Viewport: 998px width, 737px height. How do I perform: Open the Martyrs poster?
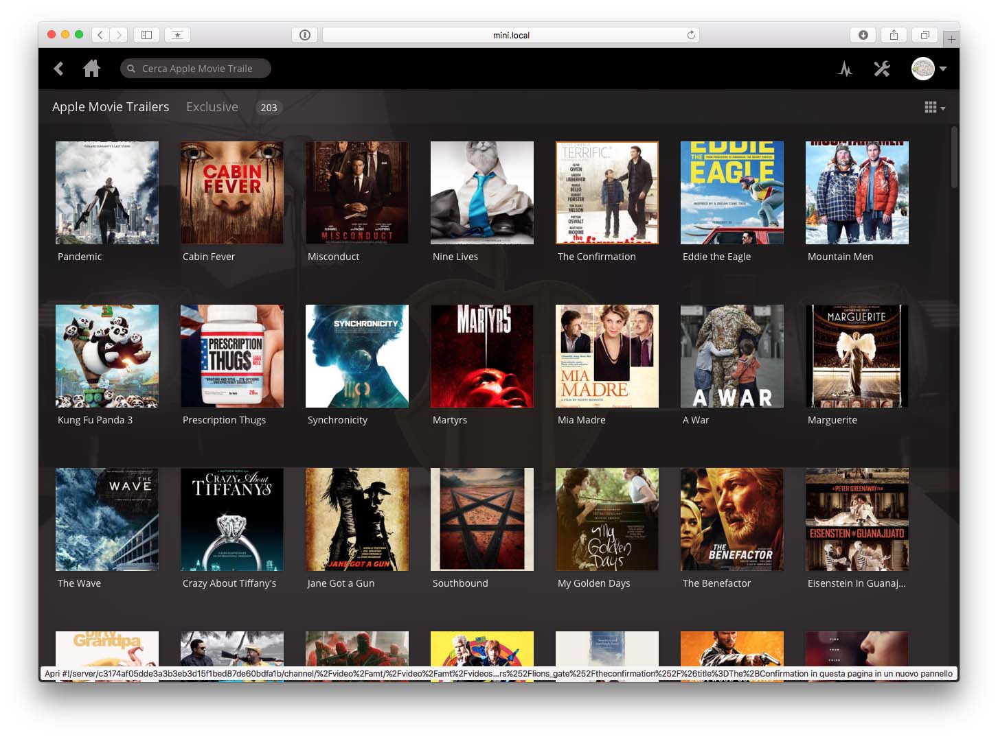tap(482, 356)
